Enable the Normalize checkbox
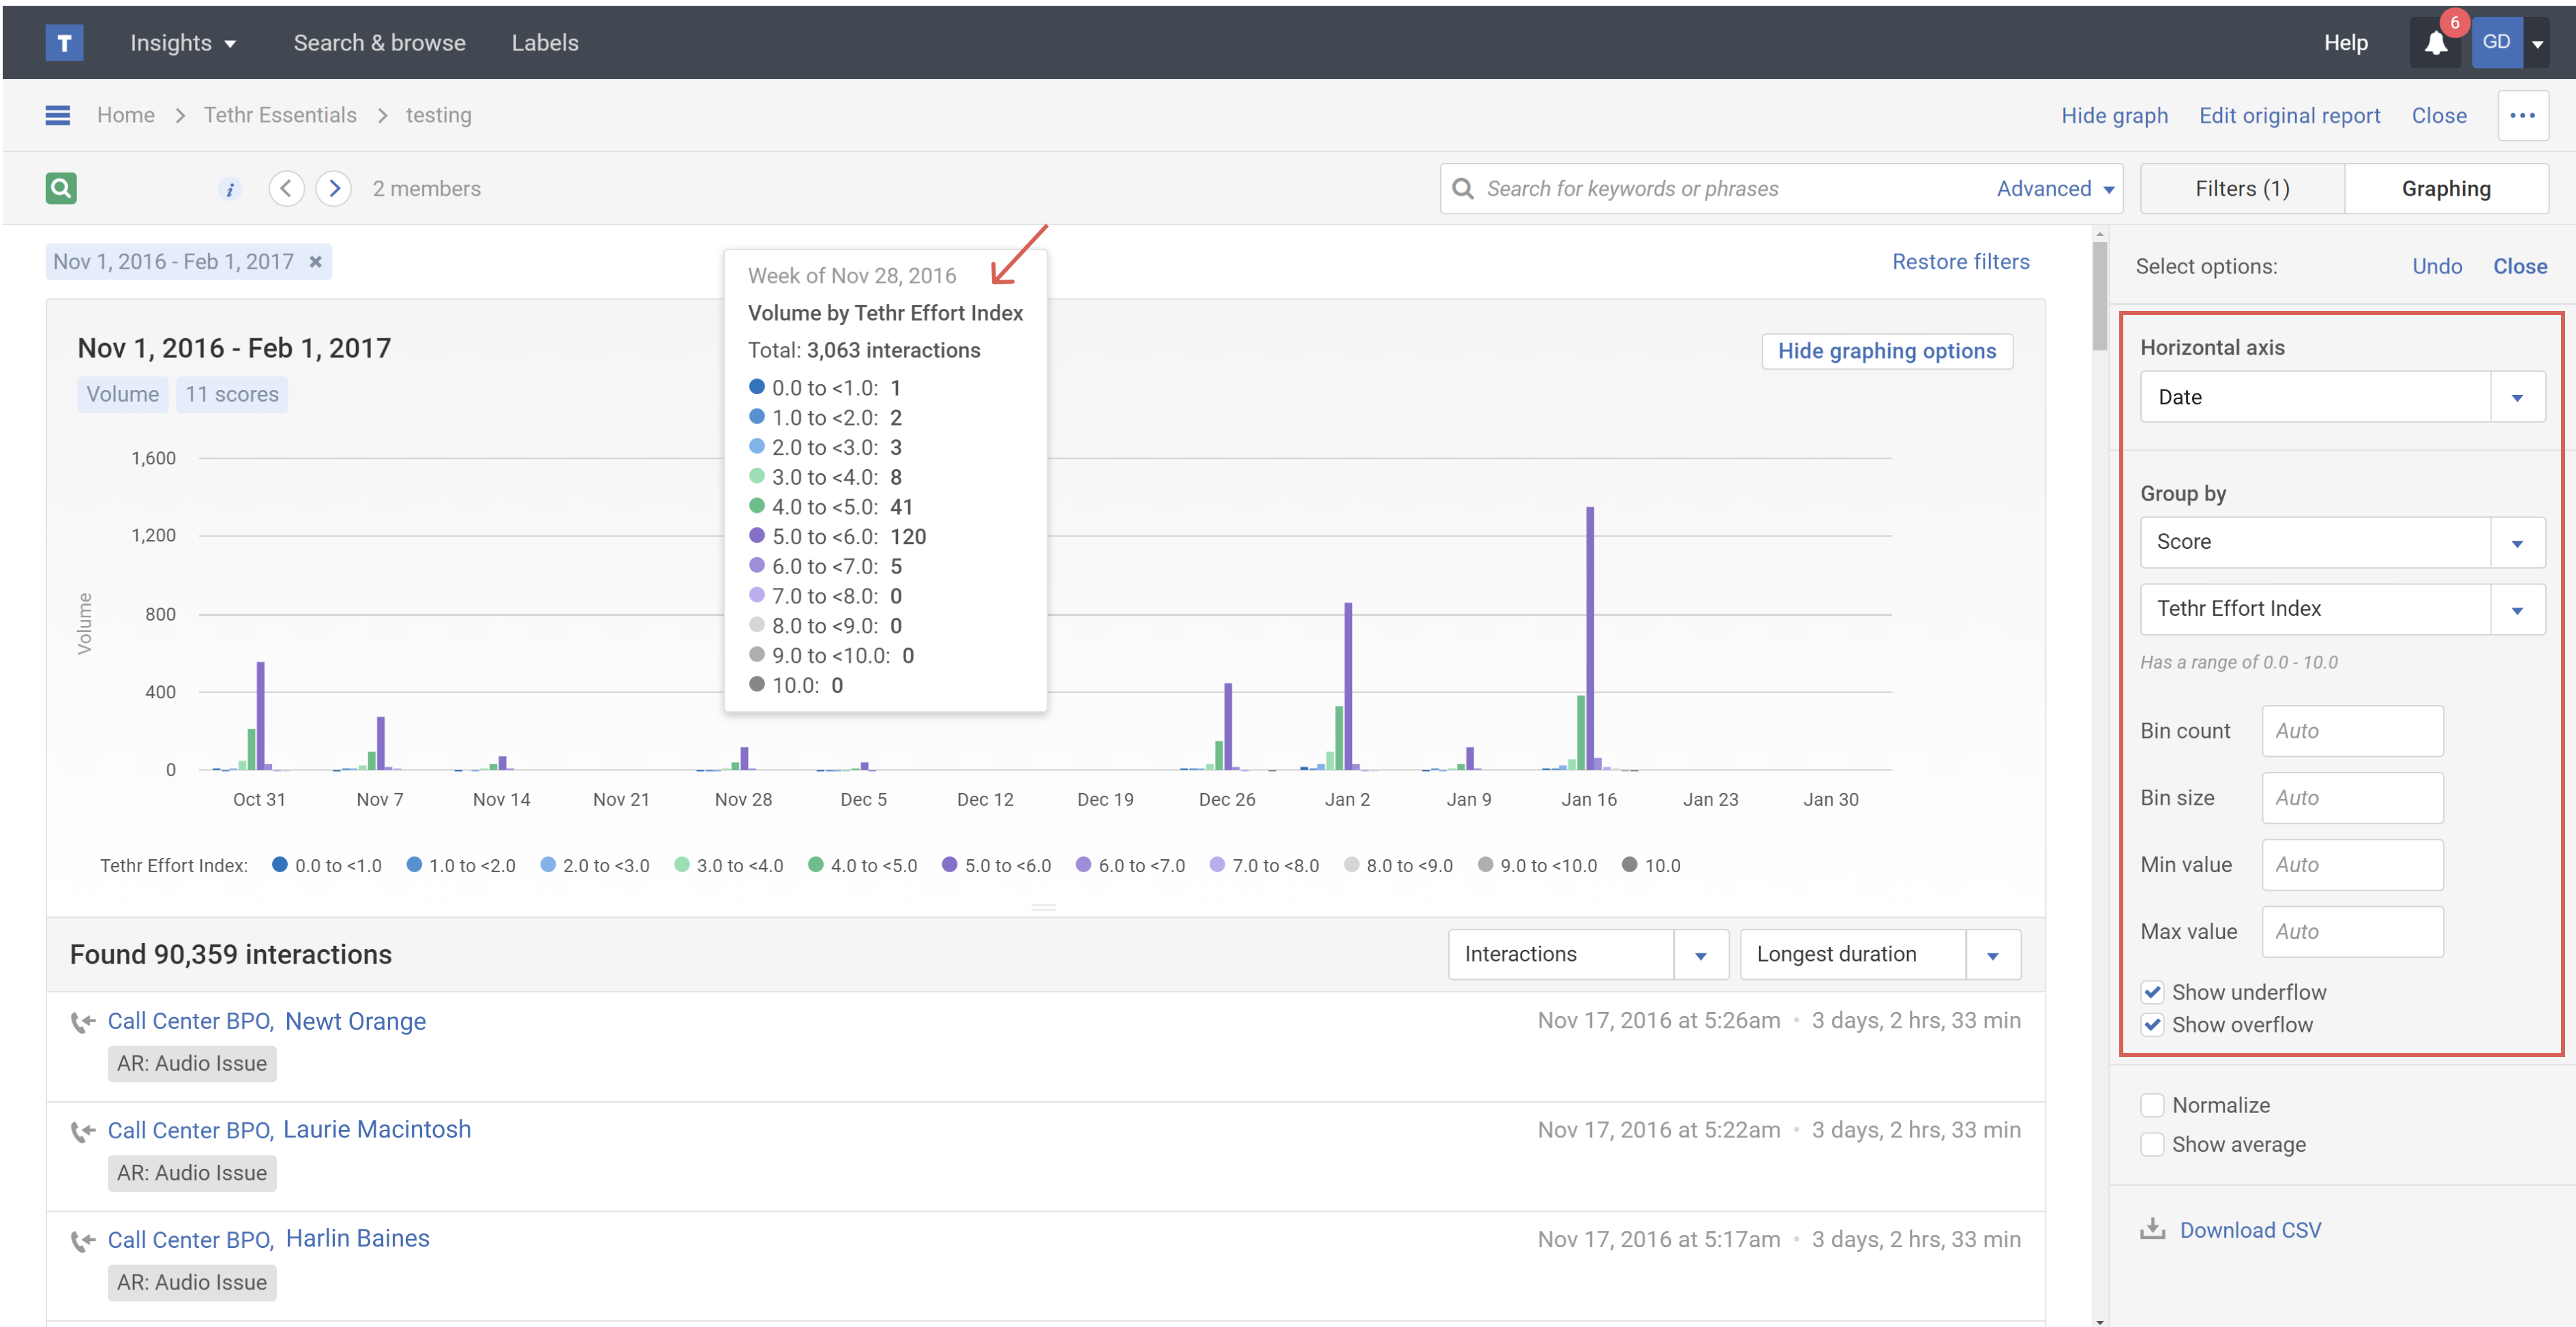Image resolution: width=2576 pixels, height=1327 pixels. click(2152, 1105)
